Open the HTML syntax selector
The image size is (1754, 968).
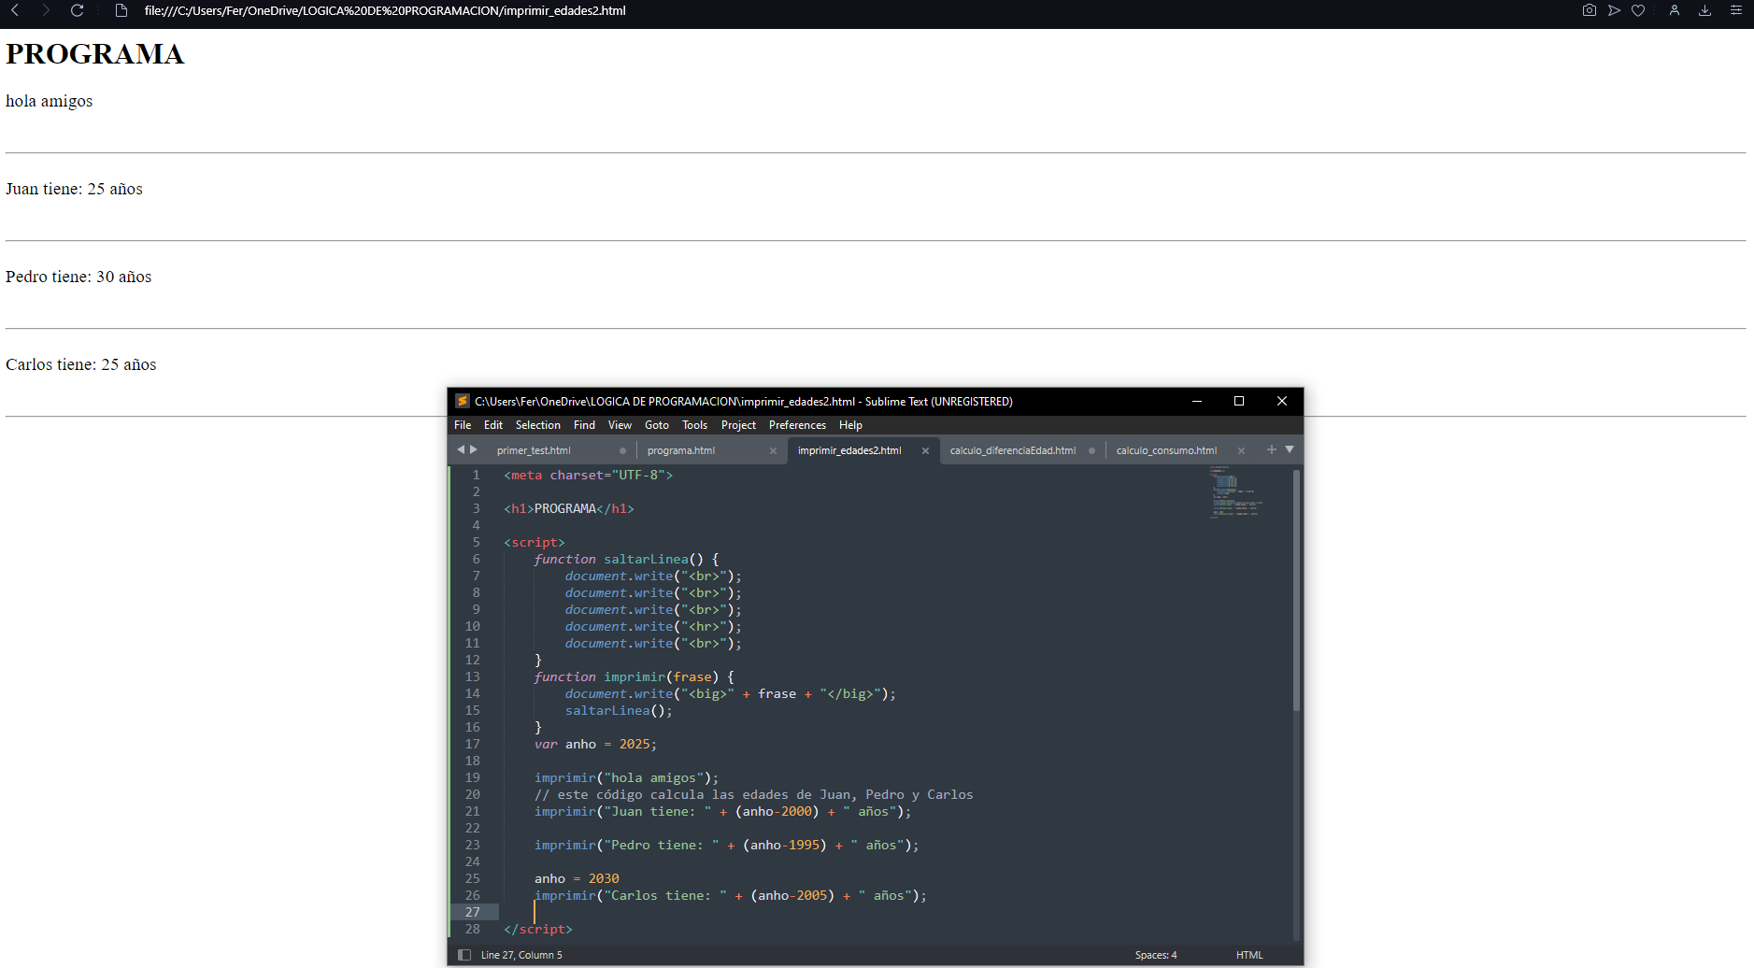coord(1249,955)
